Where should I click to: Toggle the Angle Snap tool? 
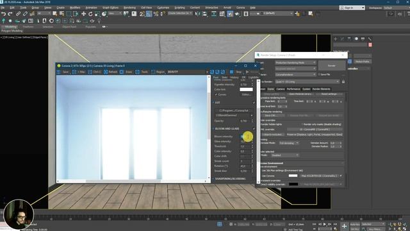(149, 13)
